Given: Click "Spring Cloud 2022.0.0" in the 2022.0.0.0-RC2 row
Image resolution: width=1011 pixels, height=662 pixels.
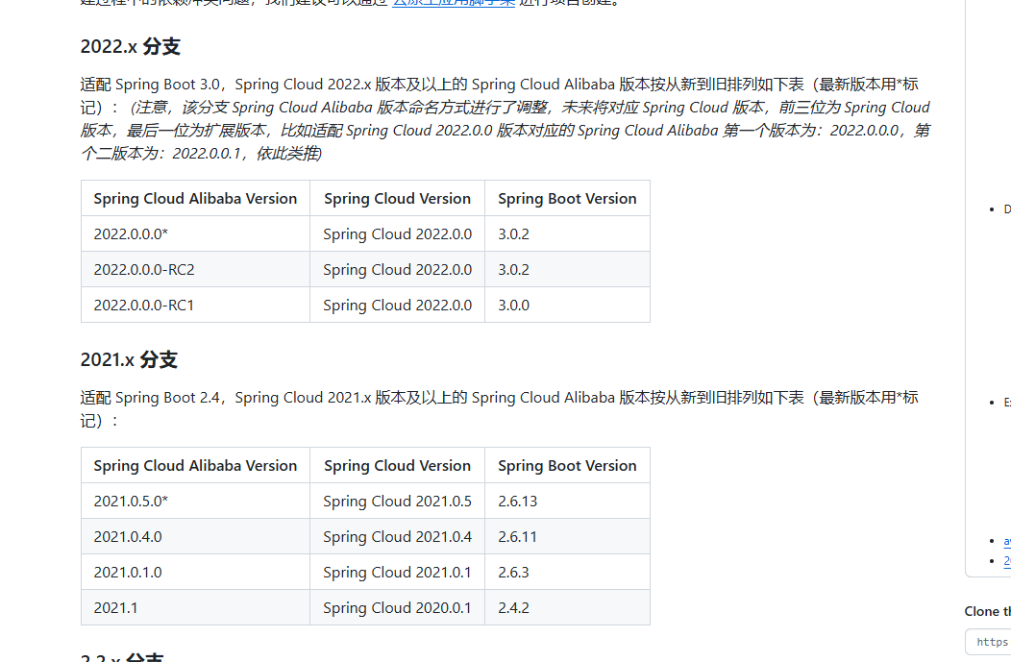Looking at the screenshot, I should pos(397,269).
